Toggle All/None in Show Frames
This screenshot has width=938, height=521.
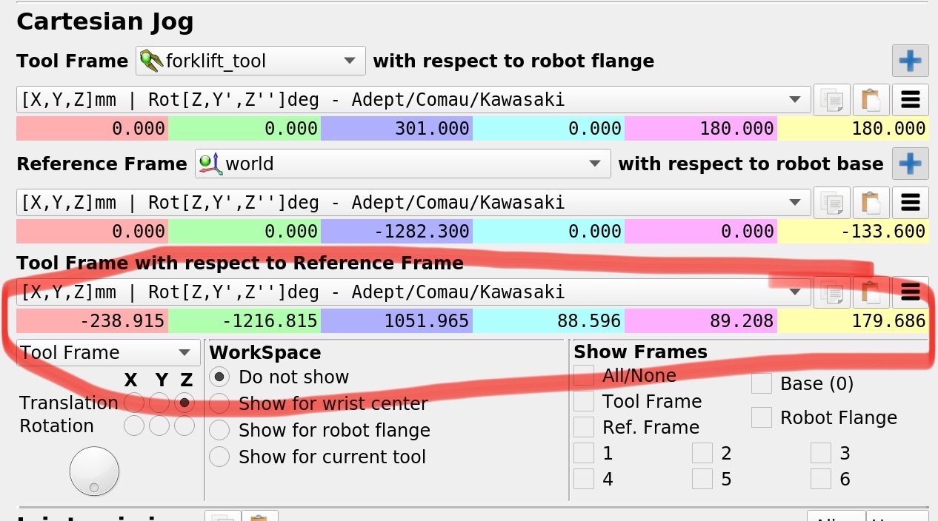point(584,377)
